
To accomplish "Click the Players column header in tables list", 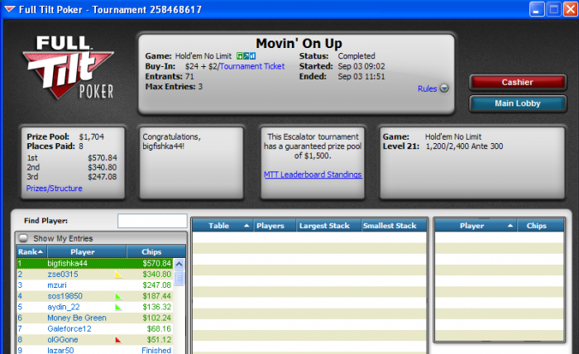I will (275, 226).
